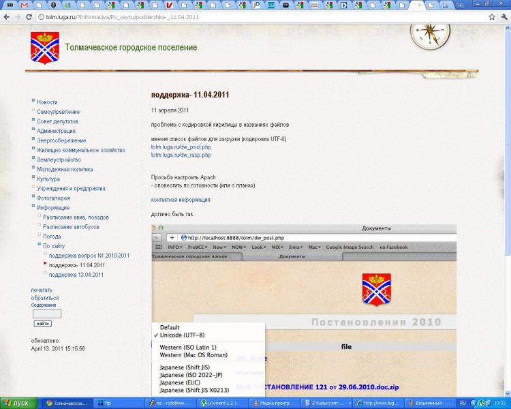Open the Gmail pinned tab
Screen dimensions: 511x409
[25, 5]
